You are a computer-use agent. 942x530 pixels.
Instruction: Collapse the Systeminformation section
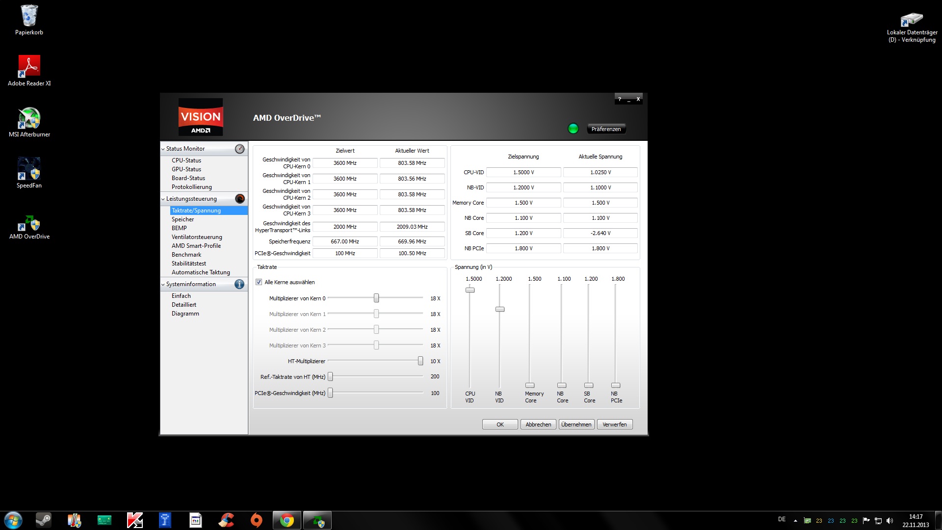pos(163,284)
